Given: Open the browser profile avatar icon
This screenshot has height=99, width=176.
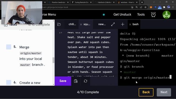Looking at the screenshot, I should pos(169,7).
